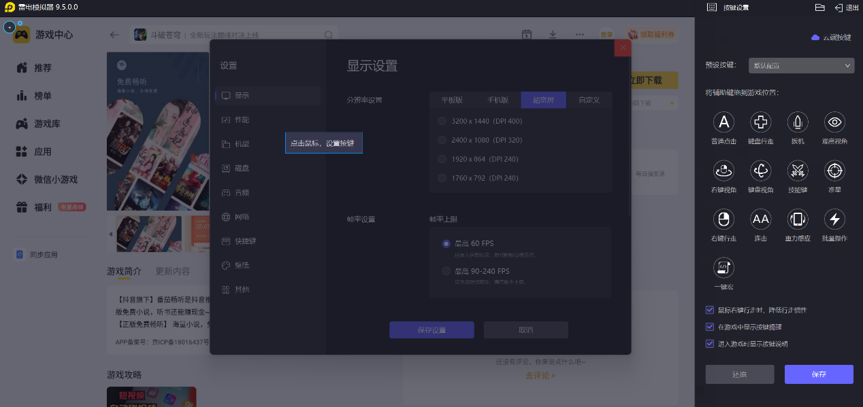The height and width of the screenshot is (407, 863).
Task: Uncheck 鼠标右键行走时降低行走惯性 checkbox
Action: point(710,310)
